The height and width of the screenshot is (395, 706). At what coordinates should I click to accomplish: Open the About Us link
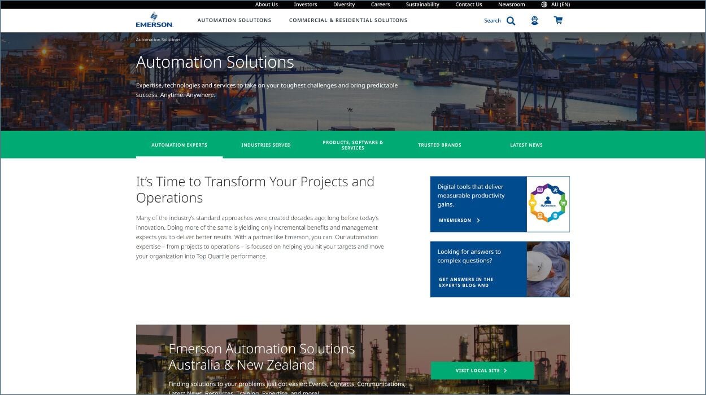[x=267, y=5]
